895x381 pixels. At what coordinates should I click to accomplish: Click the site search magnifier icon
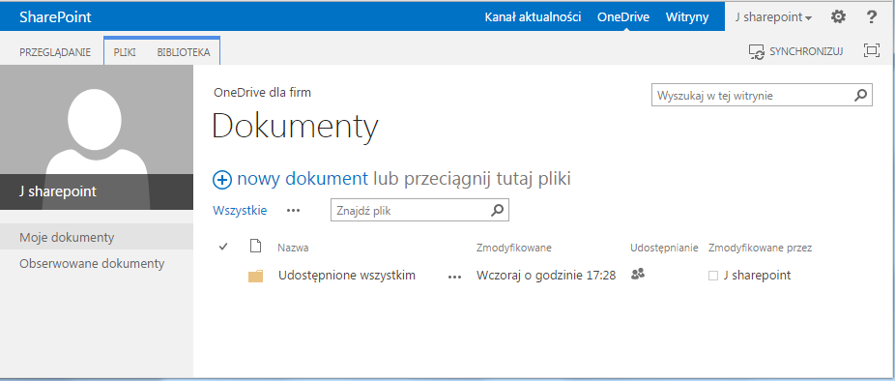860,96
